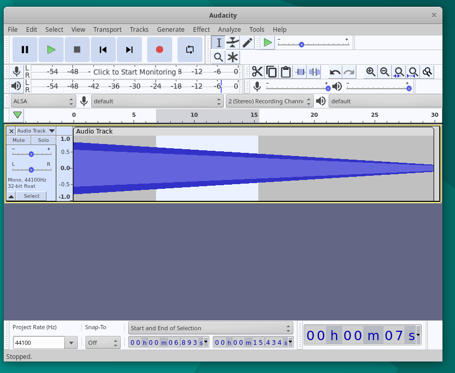Activate the Multi-Tool mode

click(x=232, y=57)
